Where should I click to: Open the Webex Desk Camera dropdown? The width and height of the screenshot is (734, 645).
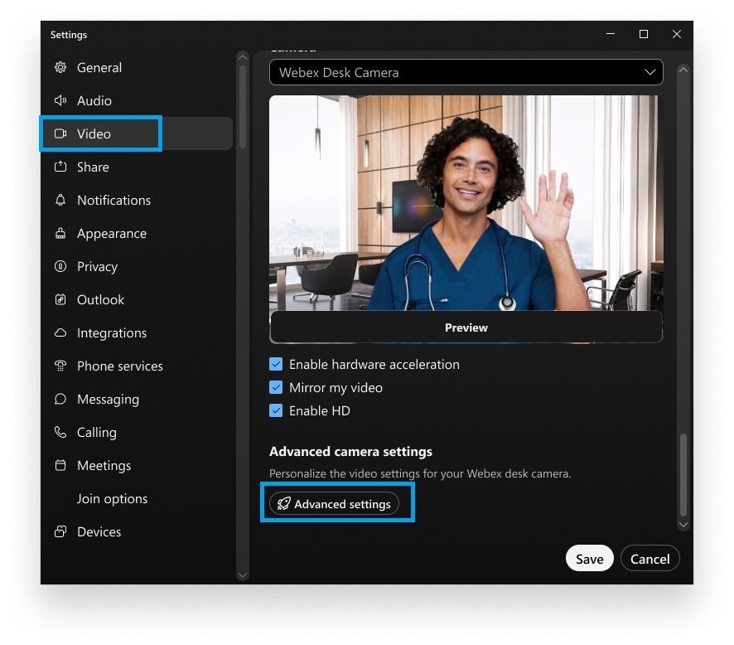(x=466, y=72)
